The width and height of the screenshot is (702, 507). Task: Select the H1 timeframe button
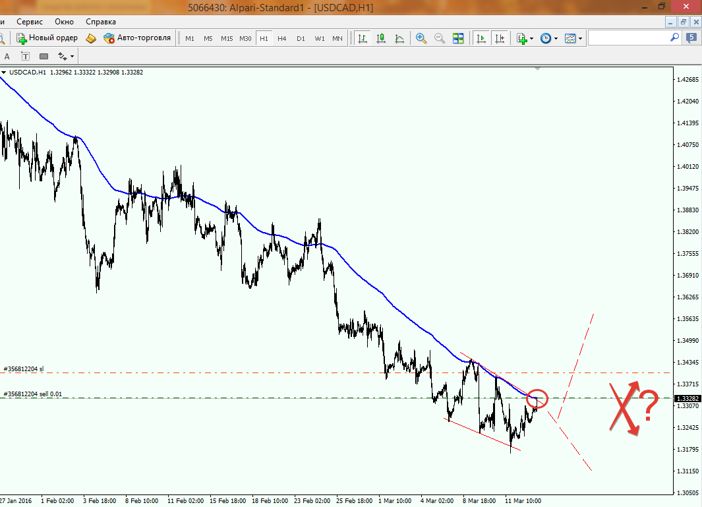point(264,38)
